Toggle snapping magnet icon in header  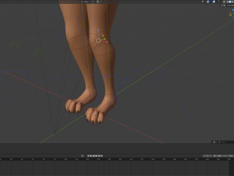(97, 2)
